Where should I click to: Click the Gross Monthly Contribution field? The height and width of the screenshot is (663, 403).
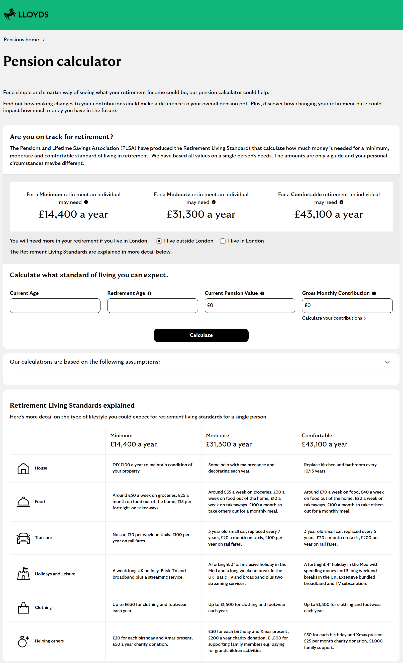[x=347, y=305]
